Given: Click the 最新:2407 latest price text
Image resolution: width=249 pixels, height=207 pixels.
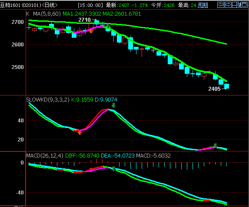Looking at the screenshot, I should click(117, 5).
